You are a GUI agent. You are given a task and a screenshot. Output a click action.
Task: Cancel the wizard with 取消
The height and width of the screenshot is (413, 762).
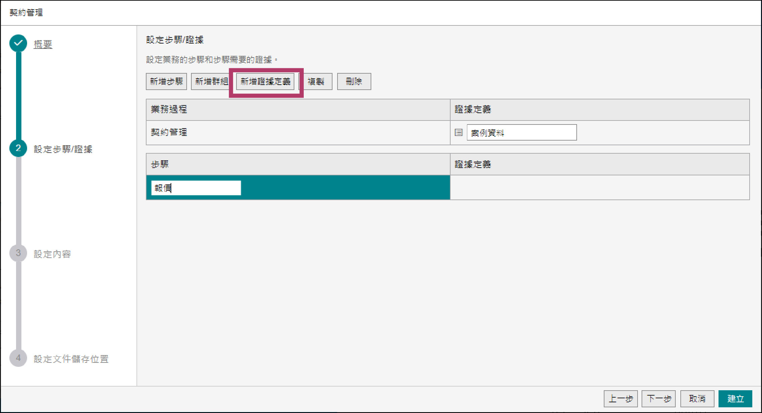click(697, 399)
